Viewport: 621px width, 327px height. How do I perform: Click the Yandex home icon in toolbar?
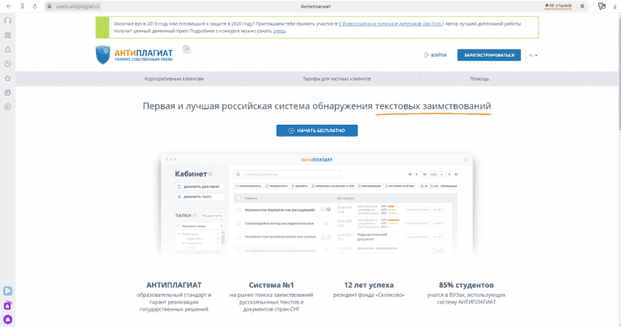click(x=21, y=6)
